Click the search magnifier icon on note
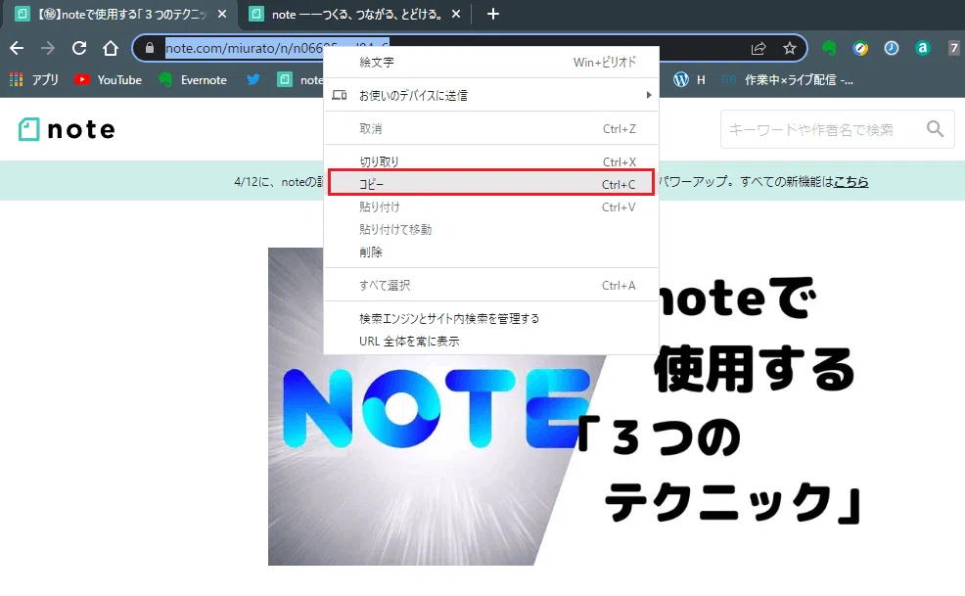 935,128
